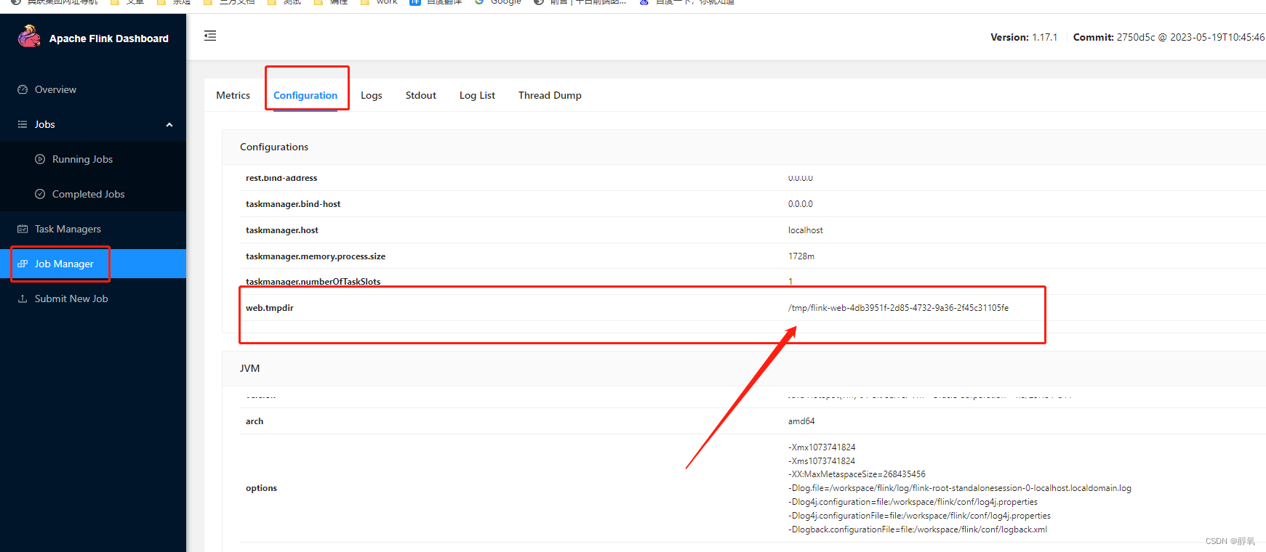The width and height of the screenshot is (1266, 552).
Task: Click the taskmanager.numberOfTaskSlots key
Action: coord(313,282)
